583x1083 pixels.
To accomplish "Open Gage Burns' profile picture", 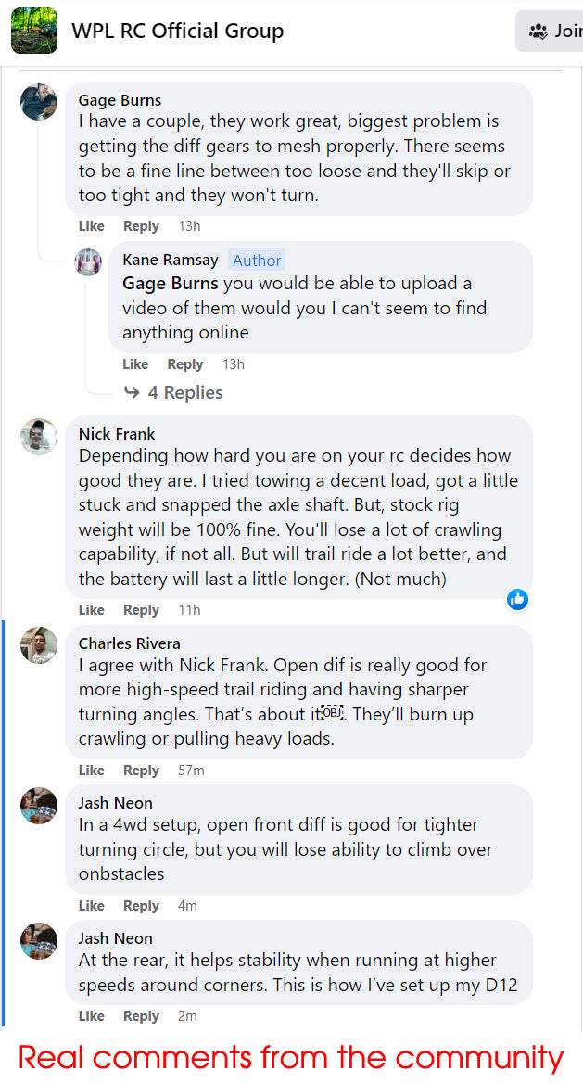I will point(39,101).
